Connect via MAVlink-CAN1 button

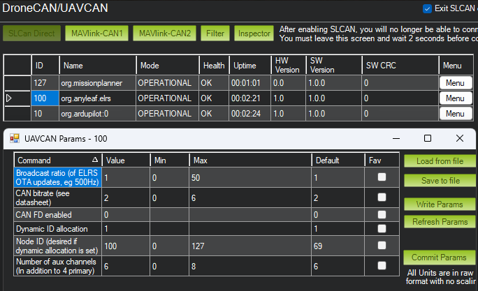pyautogui.click(x=96, y=33)
